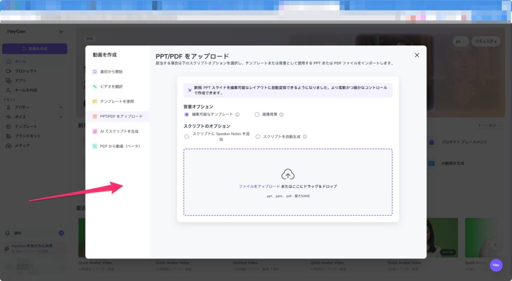Click the next arrow on the recent videos row

pyautogui.click(x=495, y=245)
